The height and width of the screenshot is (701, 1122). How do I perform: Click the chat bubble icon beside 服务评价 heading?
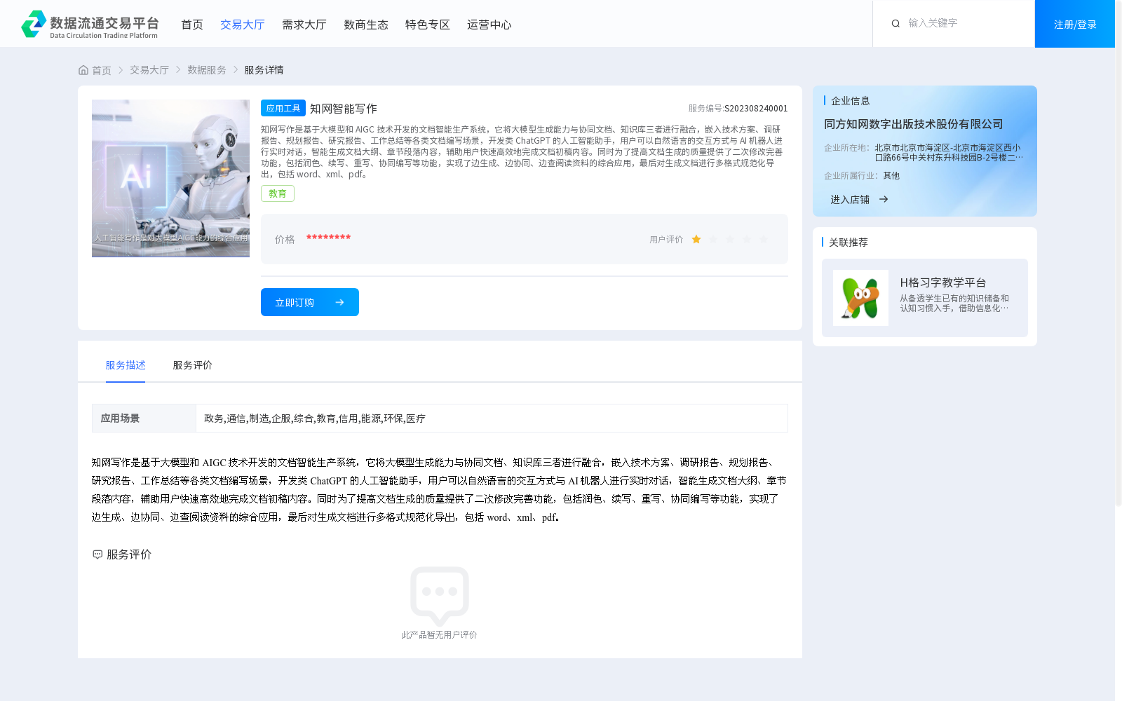coord(97,554)
